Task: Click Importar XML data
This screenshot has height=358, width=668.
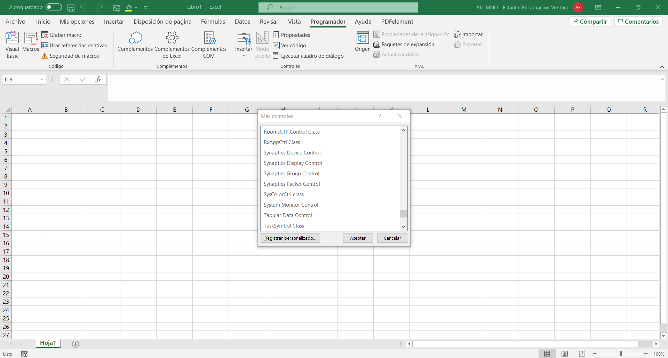Action: pos(468,34)
